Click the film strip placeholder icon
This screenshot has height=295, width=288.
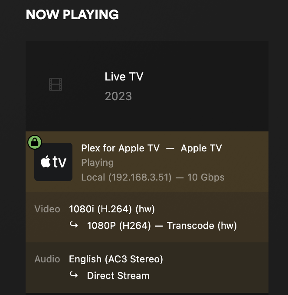pyautogui.click(x=56, y=84)
